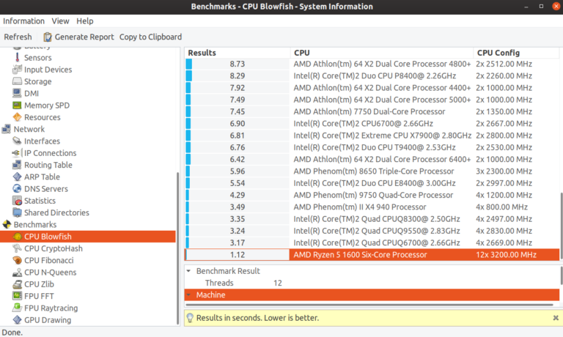Click the CPU Fibonacci shell icon
Viewport: 563px width, 337px height.
click(x=17, y=260)
